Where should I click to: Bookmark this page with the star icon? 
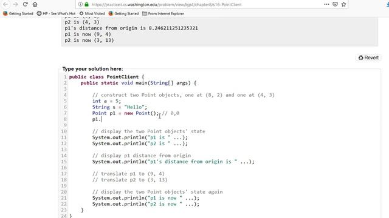tap(343, 4)
